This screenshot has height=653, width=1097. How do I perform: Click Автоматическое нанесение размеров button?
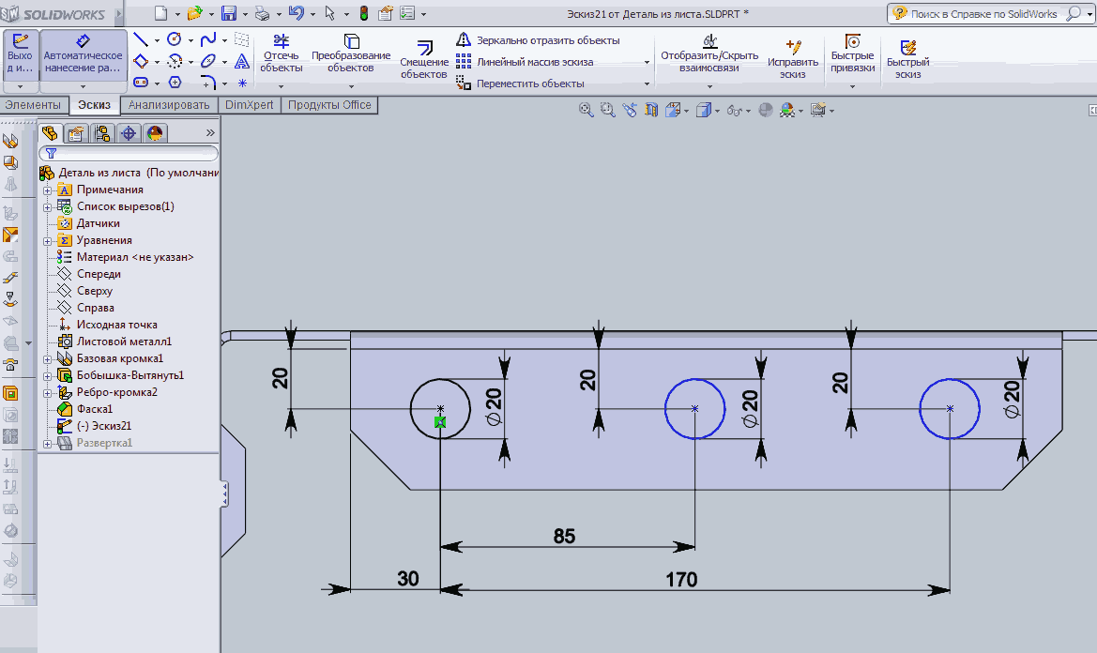84,53
